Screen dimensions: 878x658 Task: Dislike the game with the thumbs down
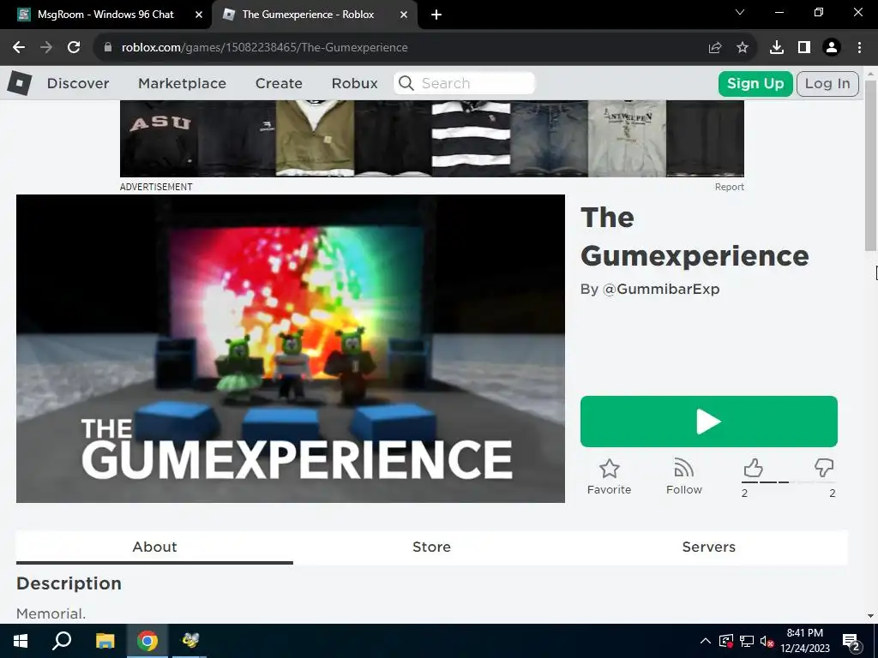[x=824, y=468]
